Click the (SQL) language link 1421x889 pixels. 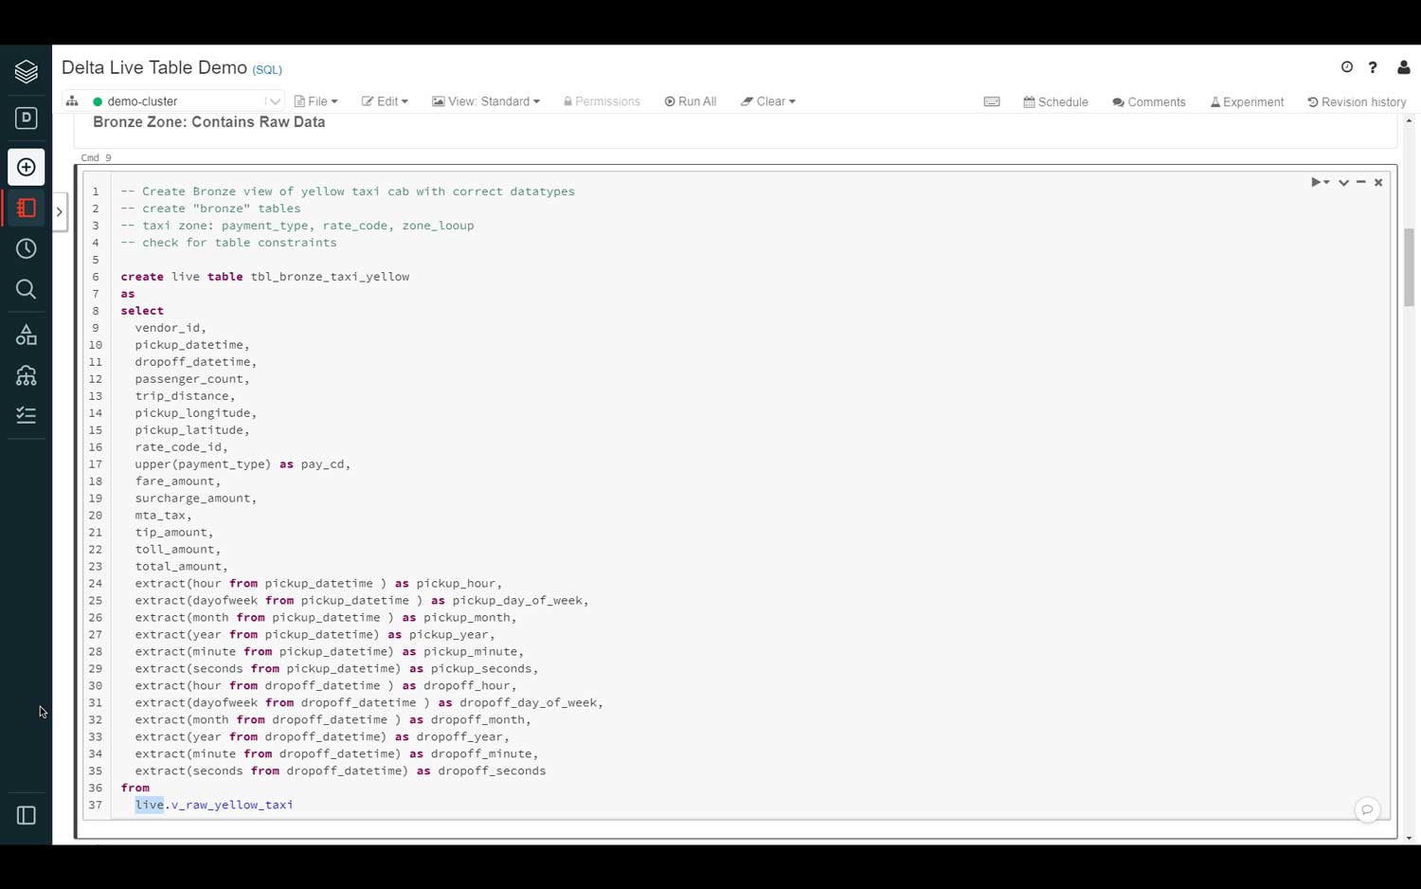(x=267, y=70)
